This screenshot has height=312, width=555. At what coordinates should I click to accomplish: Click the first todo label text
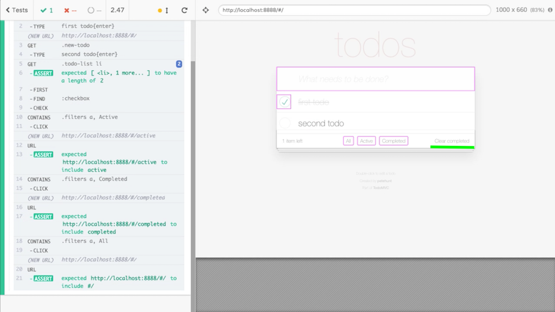pos(314,102)
